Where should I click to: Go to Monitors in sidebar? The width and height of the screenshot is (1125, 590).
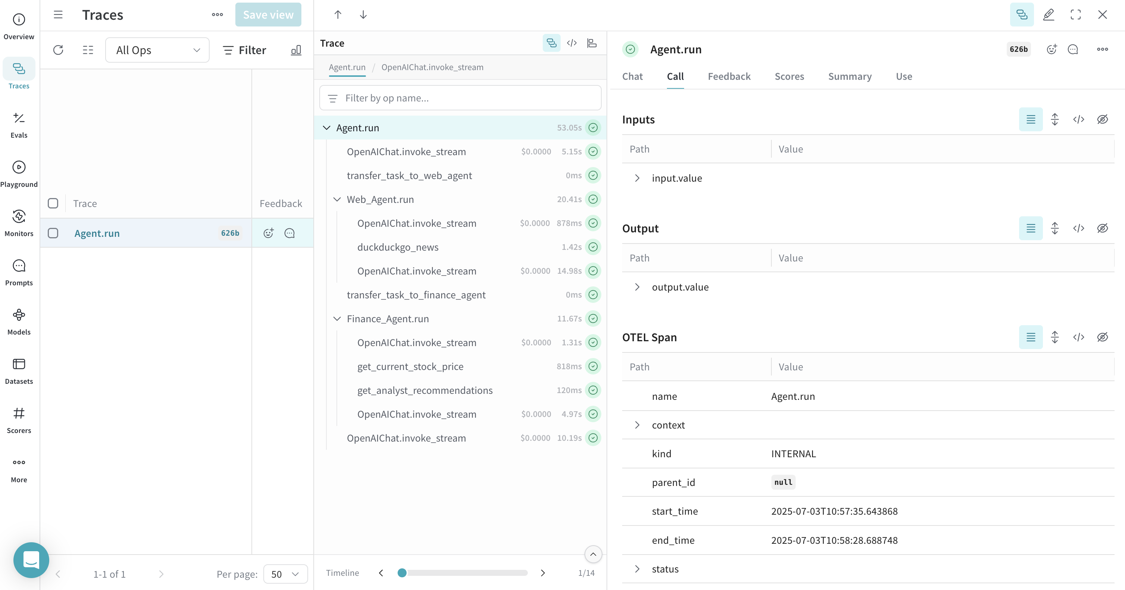point(19,223)
